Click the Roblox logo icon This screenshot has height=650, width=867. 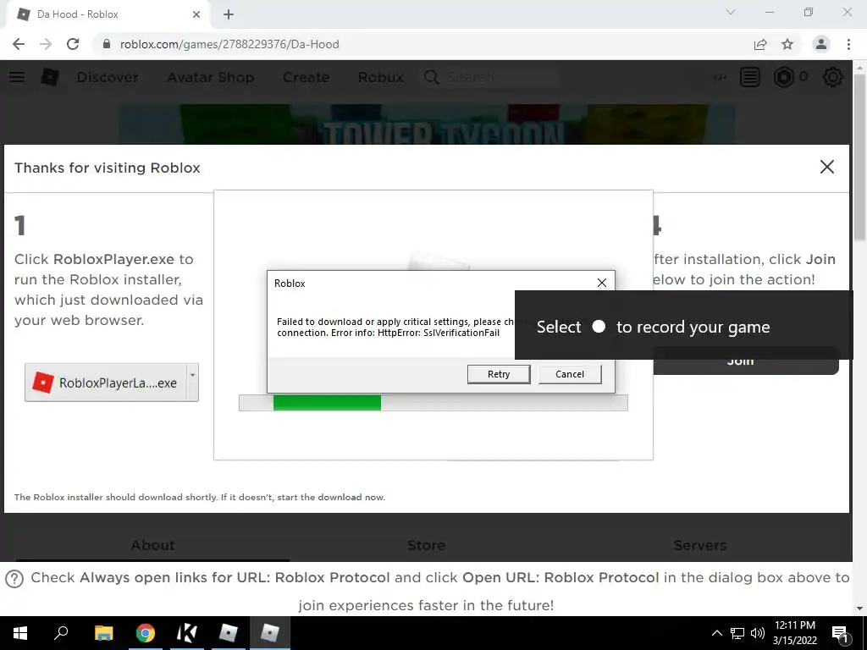pyautogui.click(x=50, y=77)
